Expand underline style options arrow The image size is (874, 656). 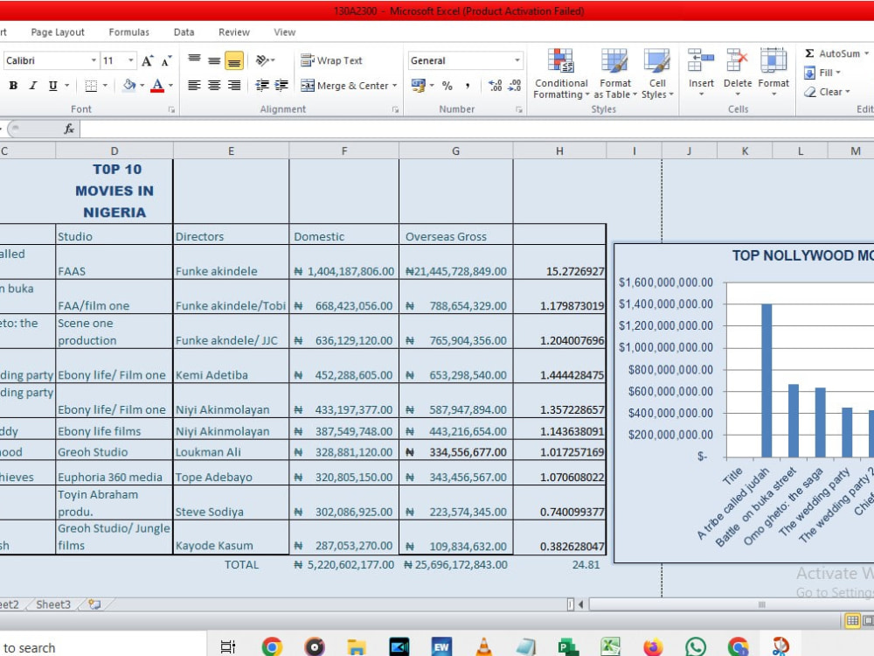point(67,86)
